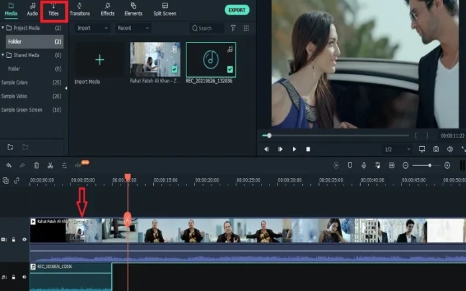
Task: Add a new folder icon
Action: point(11,147)
